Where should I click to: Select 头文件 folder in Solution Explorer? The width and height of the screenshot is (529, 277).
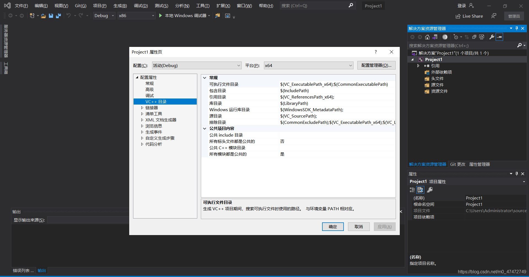(x=437, y=78)
